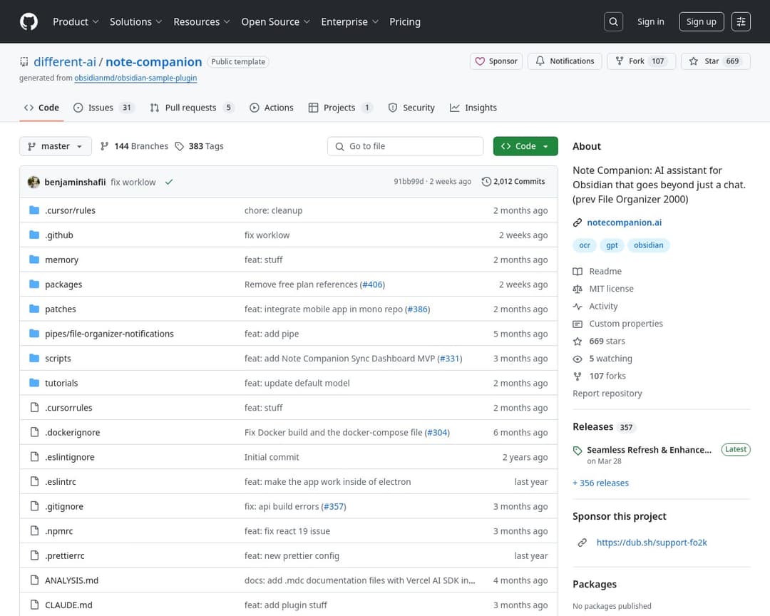
Task: Click the 5 watching eye icon
Action: (577, 359)
